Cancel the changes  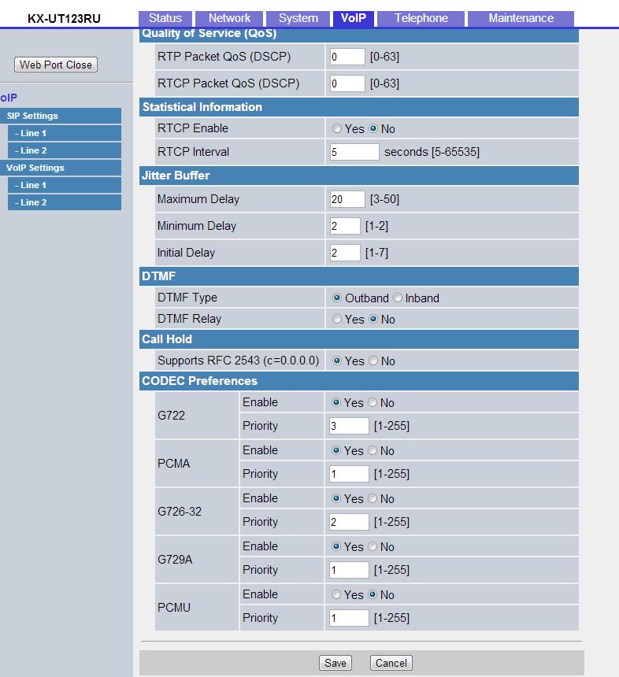tap(391, 663)
